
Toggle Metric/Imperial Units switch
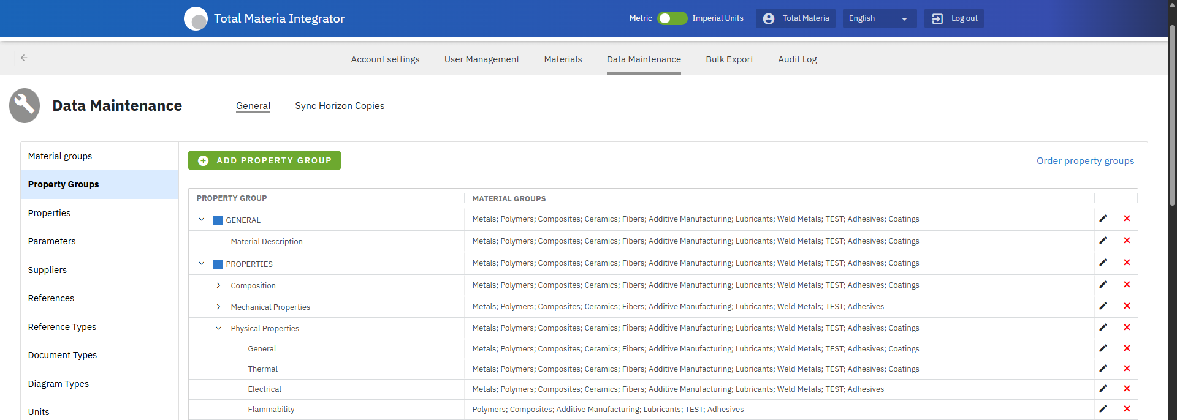point(672,18)
